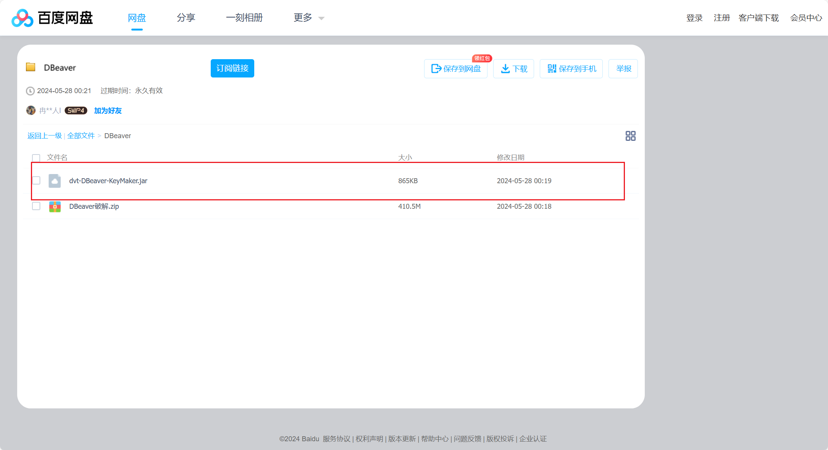Check the DBeaver破解.zip checkbox

click(x=36, y=206)
